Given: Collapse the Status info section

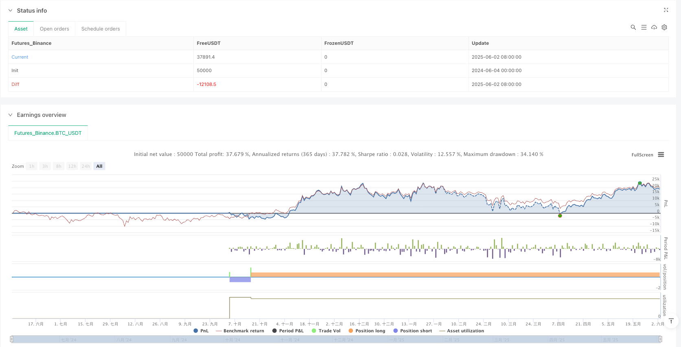Looking at the screenshot, I should coord(11,11).
